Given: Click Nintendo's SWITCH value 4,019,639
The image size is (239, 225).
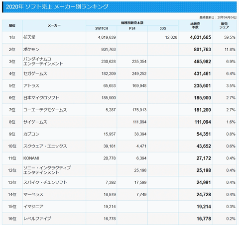Looking at the screenshot, I should pos(107,37).
